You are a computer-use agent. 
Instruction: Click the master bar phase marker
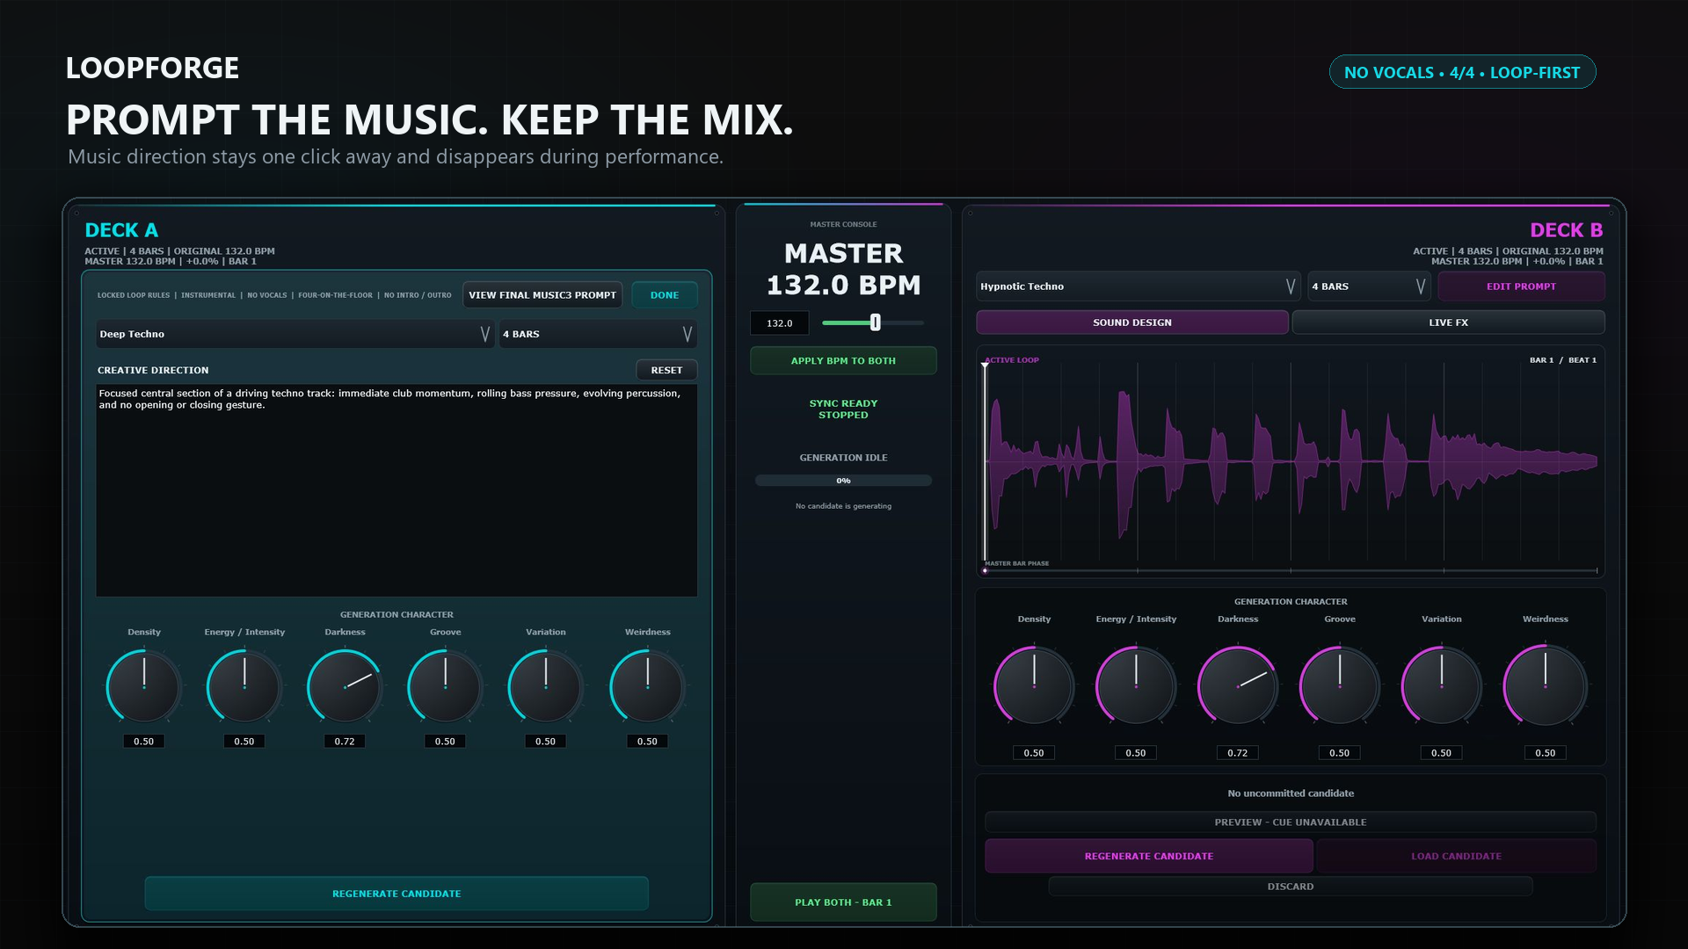[985, 570]
